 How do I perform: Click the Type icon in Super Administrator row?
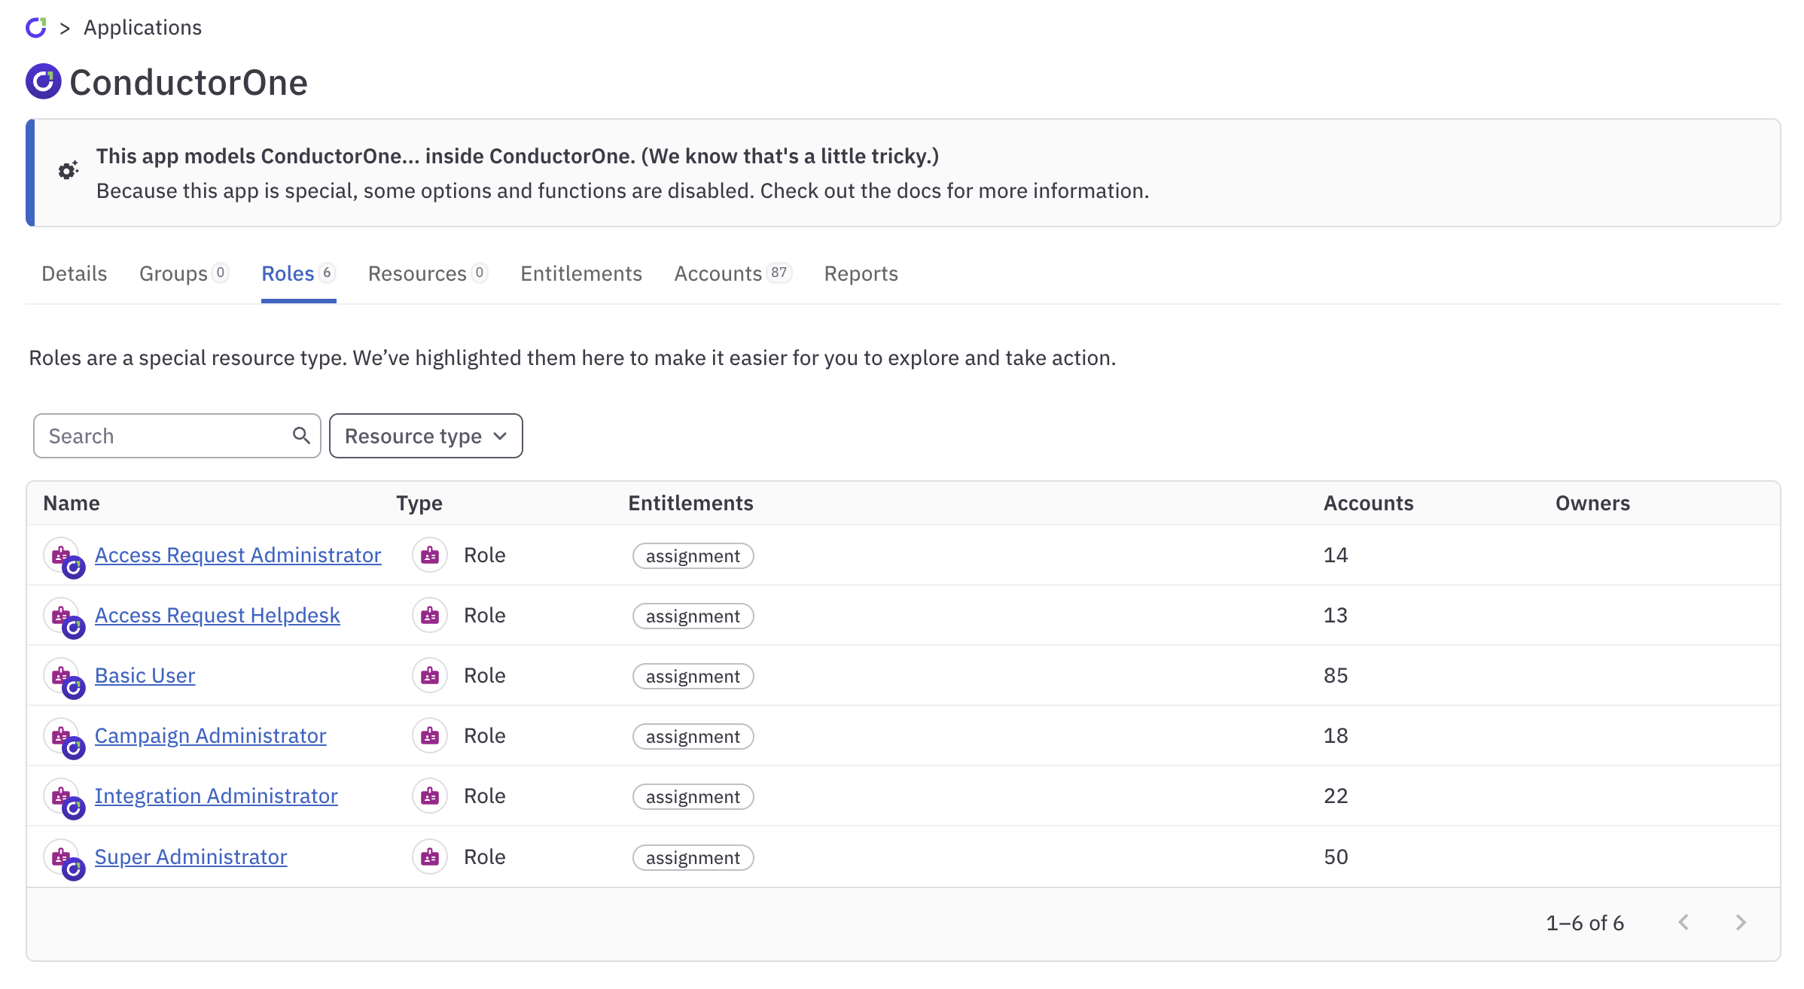point(430,857)
